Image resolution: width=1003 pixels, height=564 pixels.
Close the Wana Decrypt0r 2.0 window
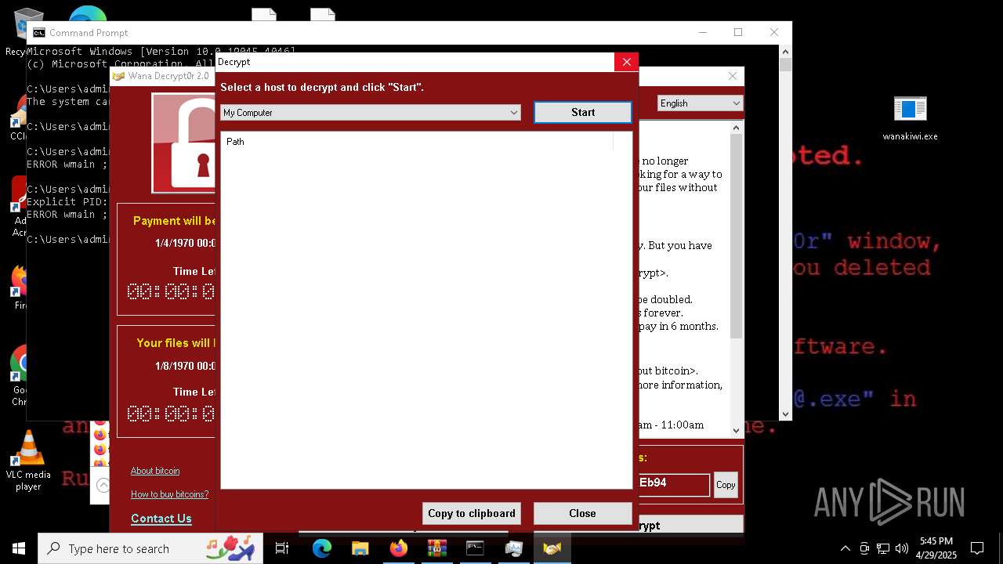[733, 76]
